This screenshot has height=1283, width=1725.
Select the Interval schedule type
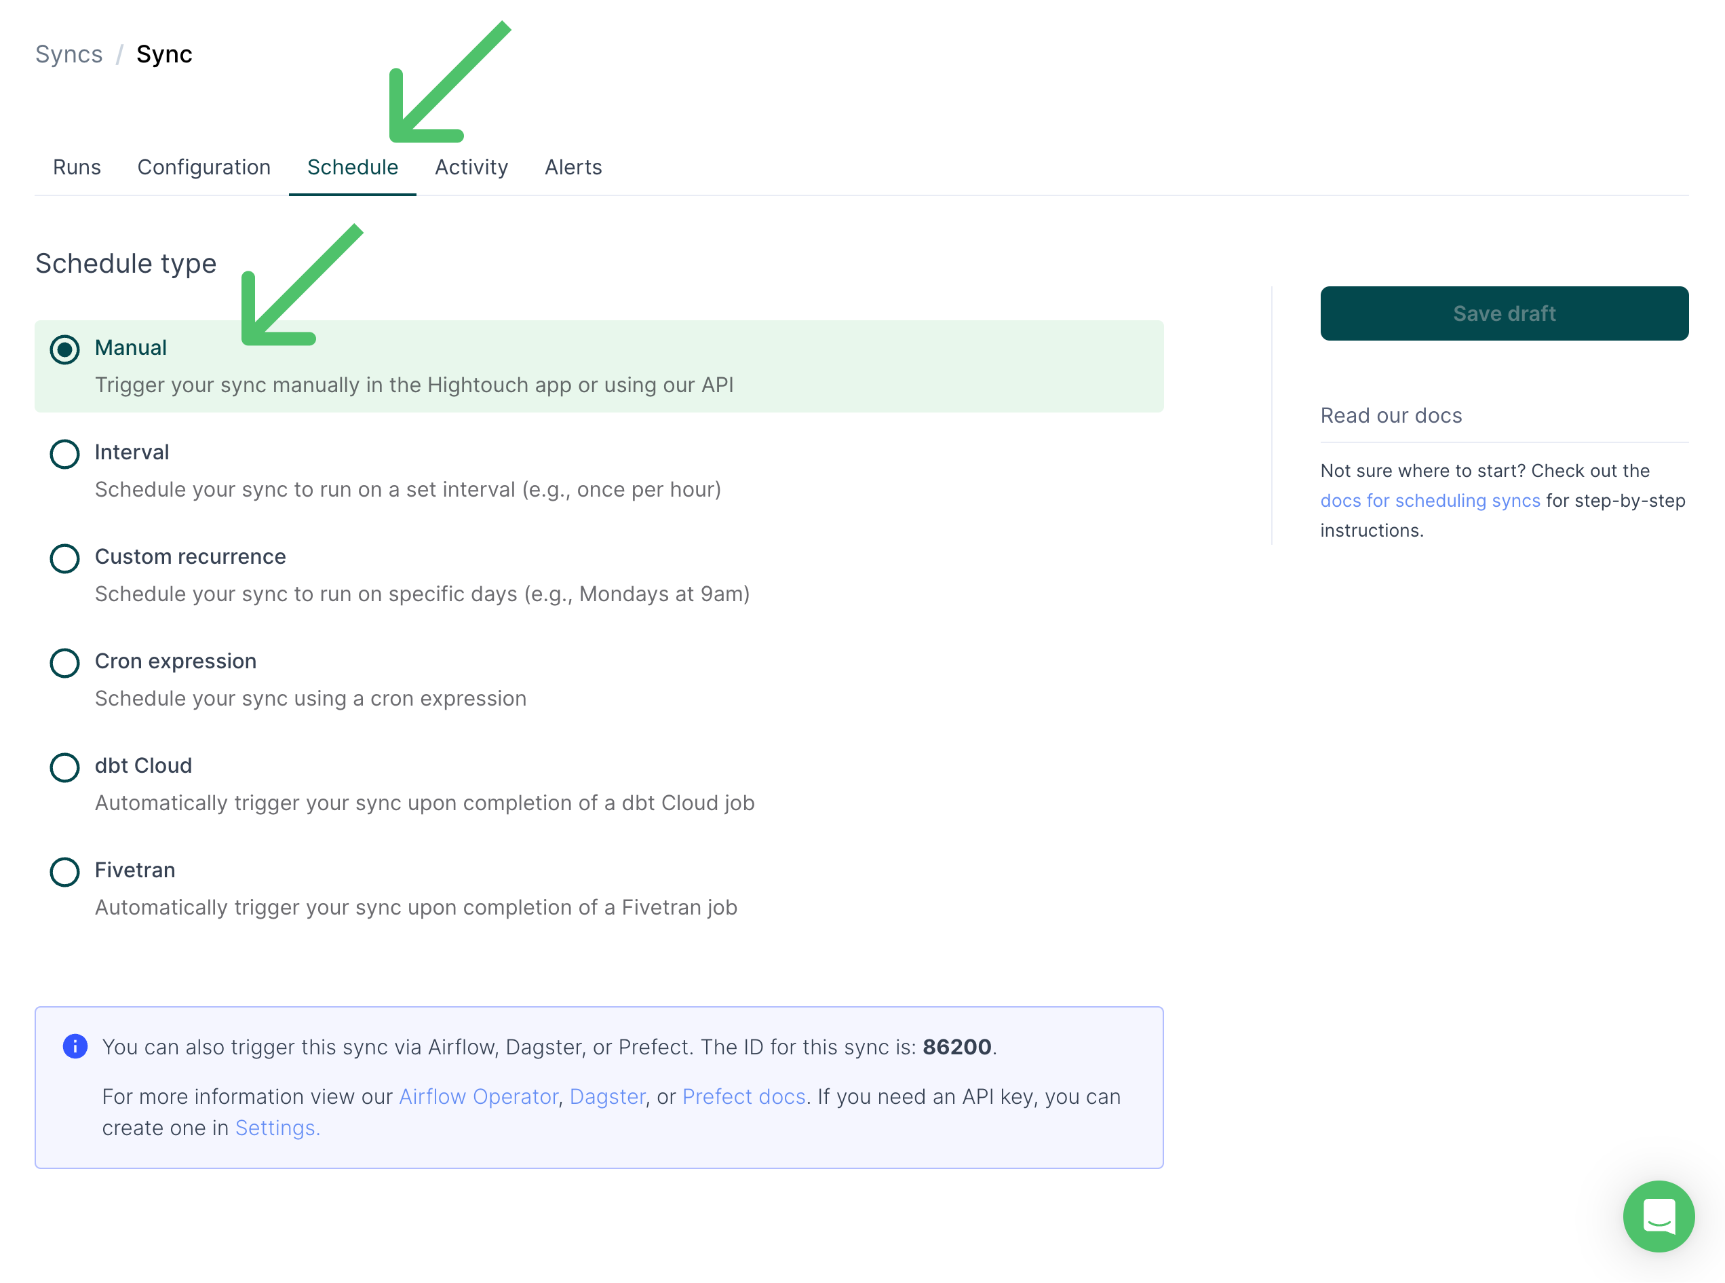point(63,453)
